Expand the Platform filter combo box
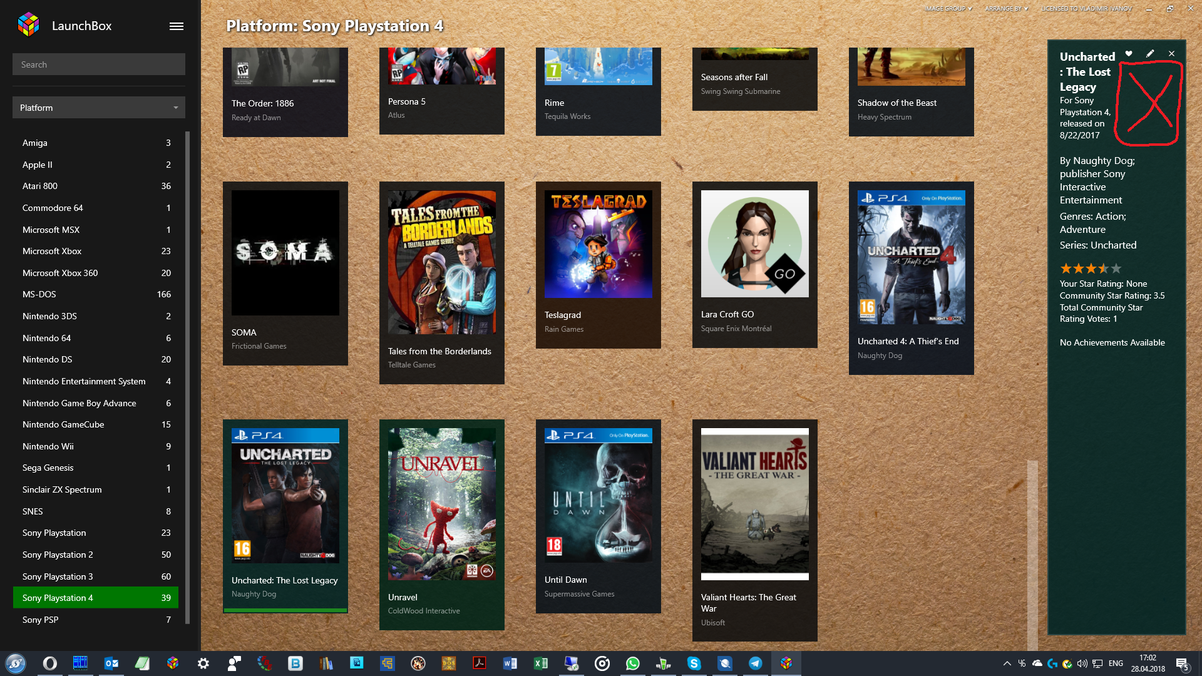The height and width of the screenshot is (676, 1202). click(99, 108)
